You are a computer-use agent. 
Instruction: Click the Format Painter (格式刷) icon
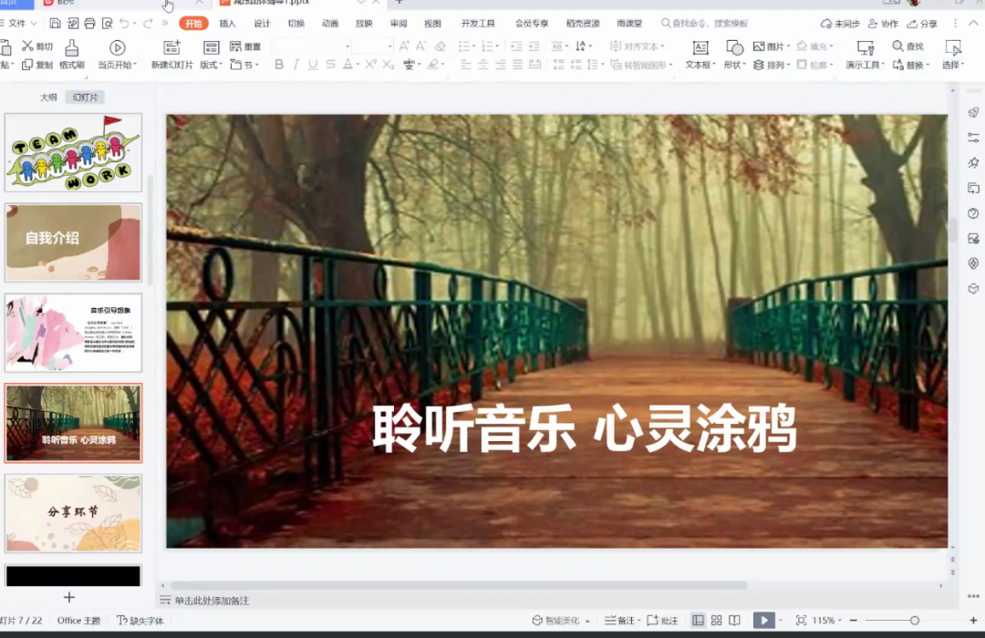(71, 47)
